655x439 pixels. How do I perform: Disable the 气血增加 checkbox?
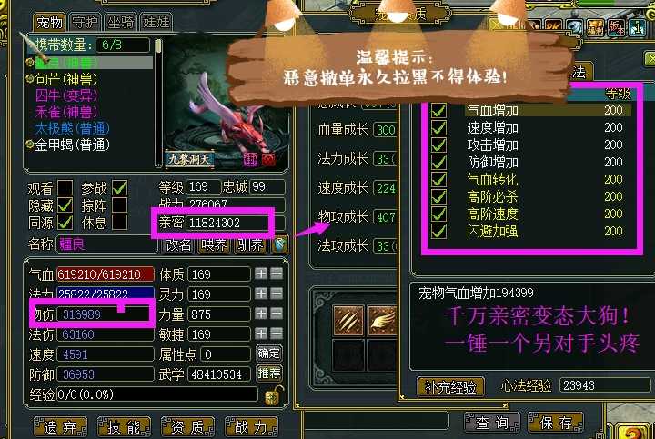click(x=438, y=110)
